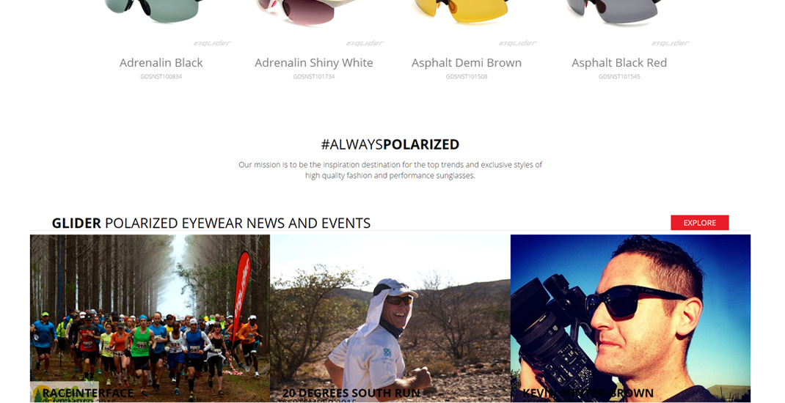The height and width of the screenshot is (403, 785).
Task: Click the Adrenalin Black product title
Action: [x=161, y=62]
